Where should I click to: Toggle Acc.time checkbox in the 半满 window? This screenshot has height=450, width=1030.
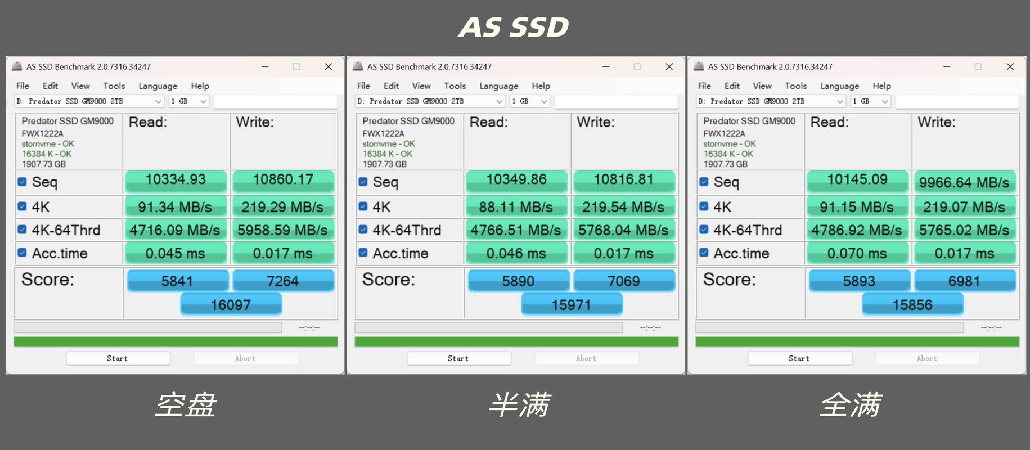tap(363, 253)
